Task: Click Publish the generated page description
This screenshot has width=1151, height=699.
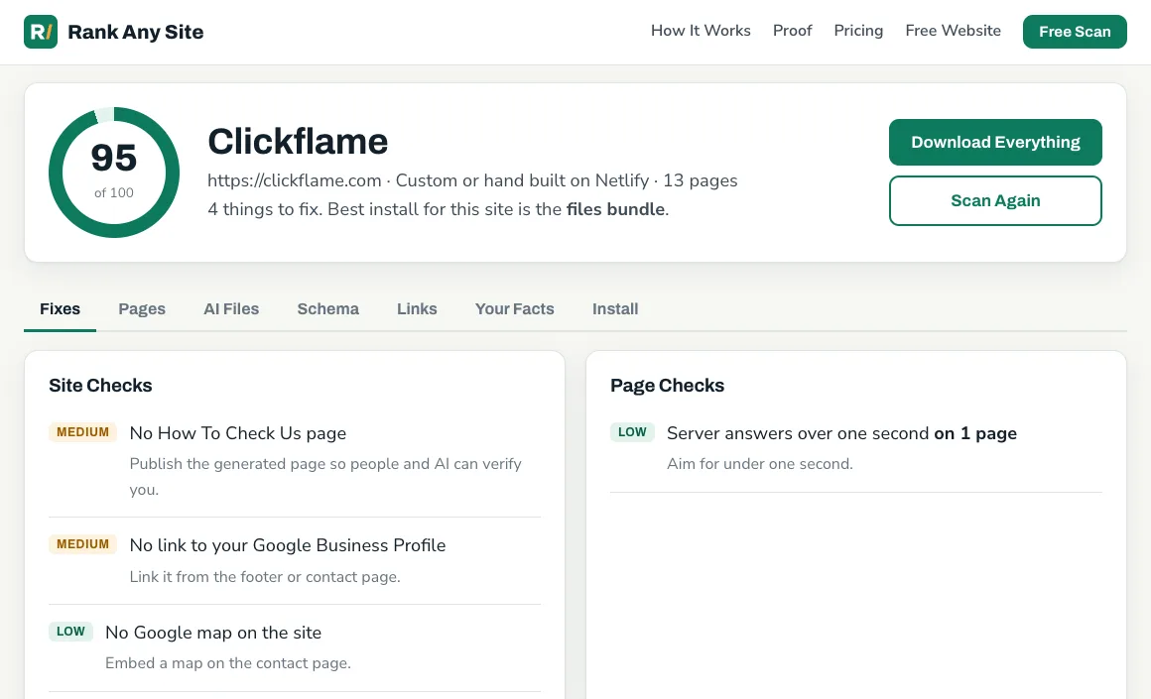Action: pyautogui.click(x=325, y=477)
